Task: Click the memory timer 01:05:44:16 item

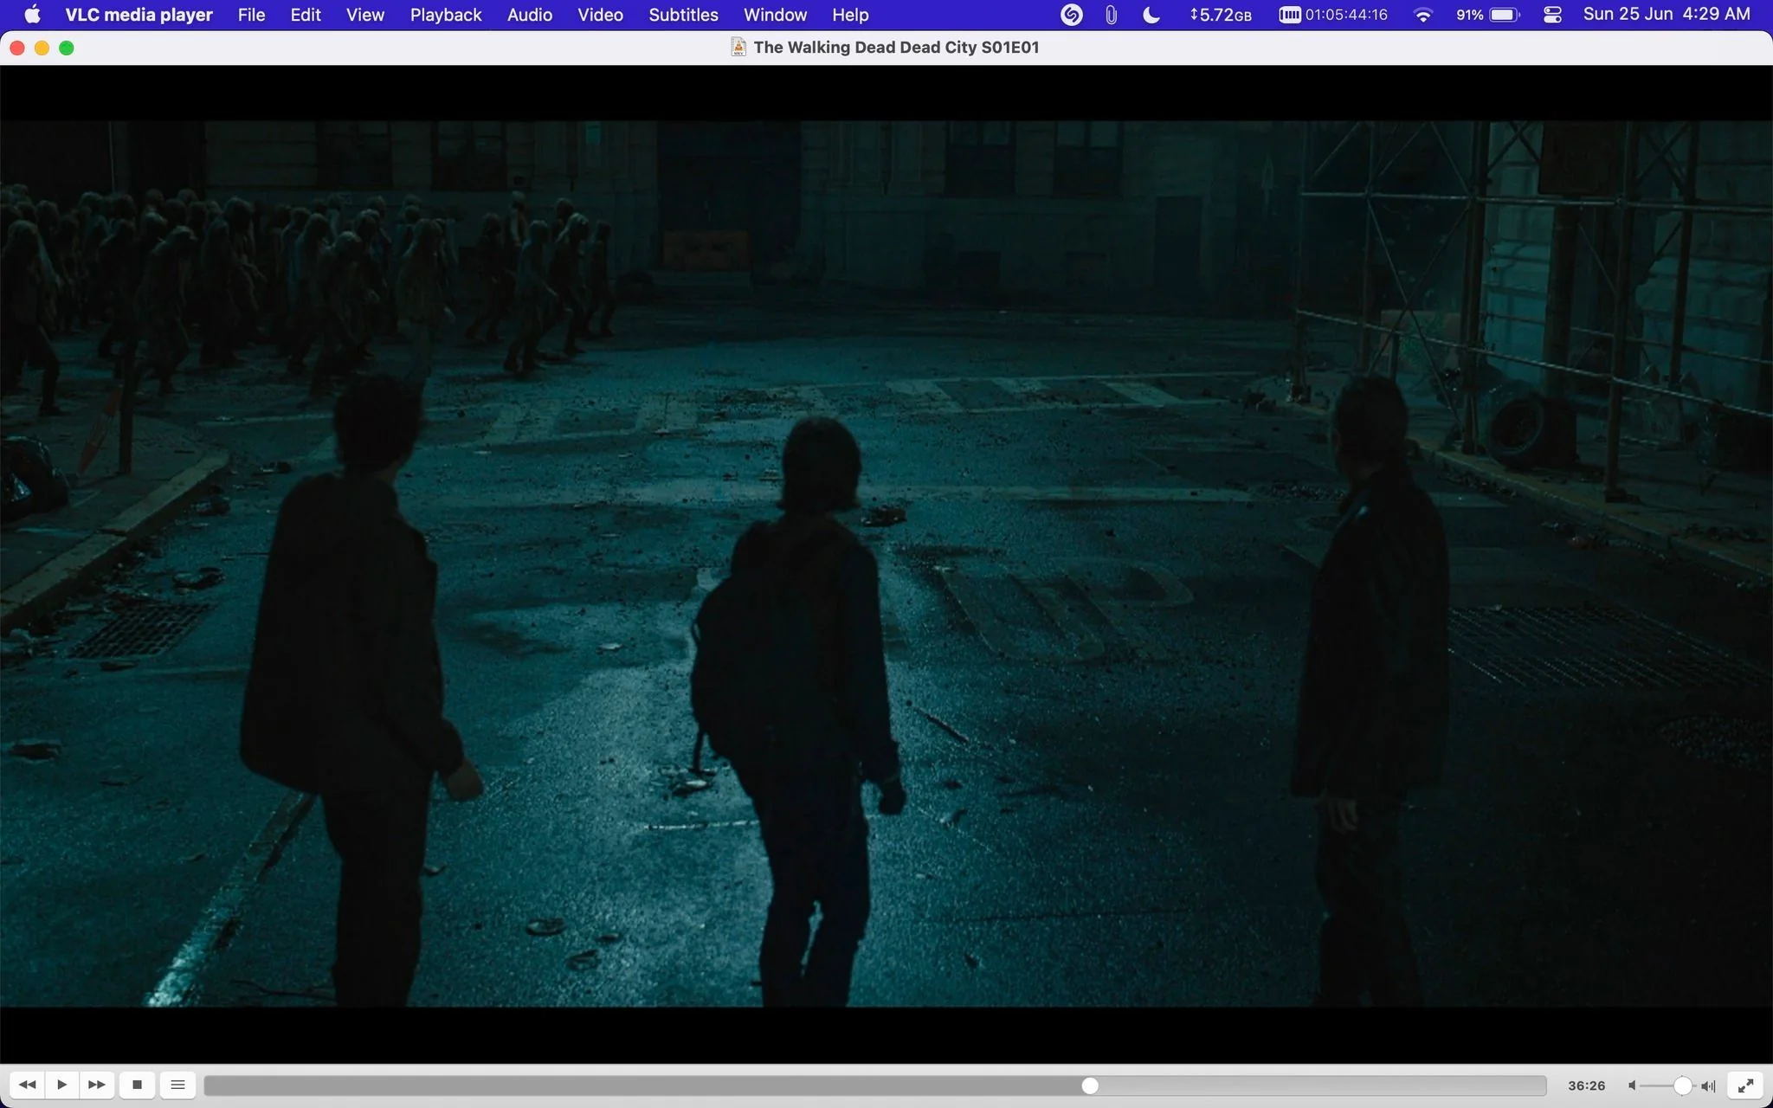Action: [1333, 15]
